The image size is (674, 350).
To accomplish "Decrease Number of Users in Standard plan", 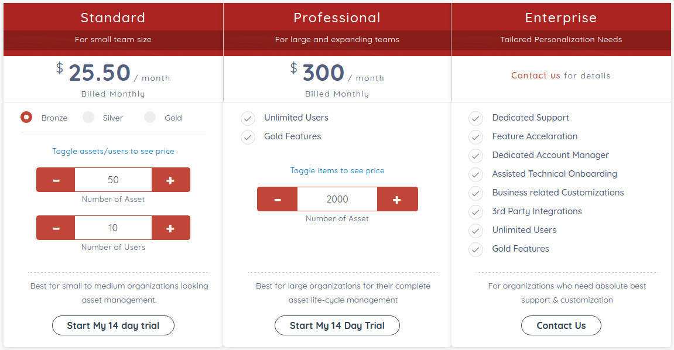I will click(x=55, y=228).
